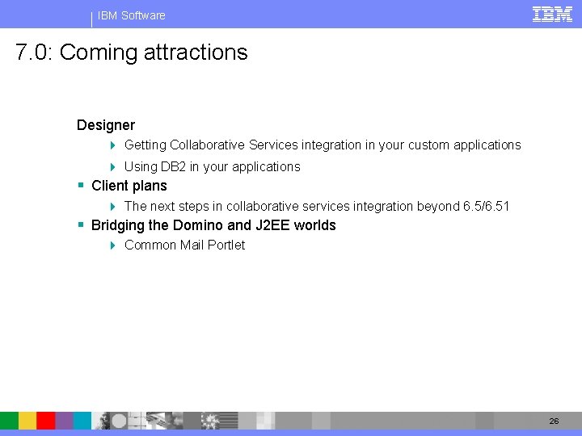Click the red square in footer strip

click(45, 421)
